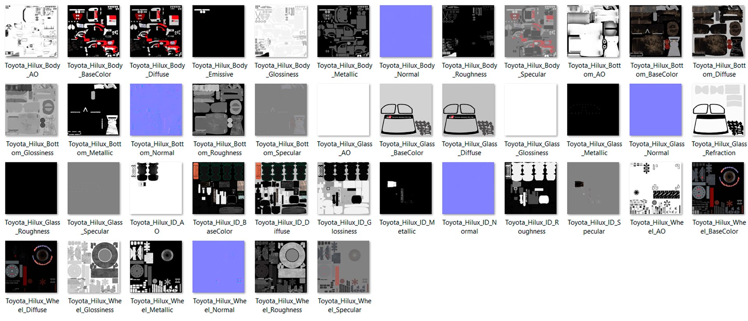Select Toyota_Hilux_Glass_BaseColor thumbnail

click(x=406, y=110)
